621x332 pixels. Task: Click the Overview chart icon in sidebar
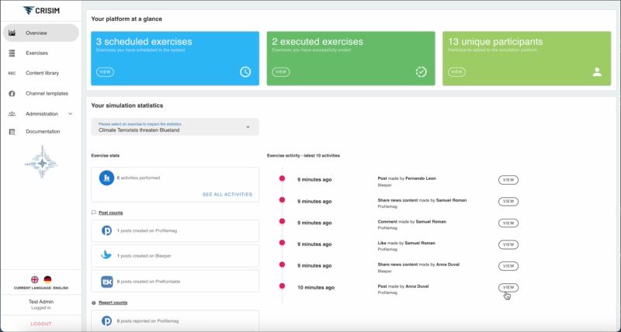12,33
